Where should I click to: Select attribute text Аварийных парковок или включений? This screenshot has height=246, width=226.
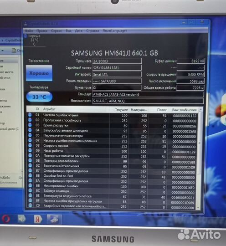75,206
